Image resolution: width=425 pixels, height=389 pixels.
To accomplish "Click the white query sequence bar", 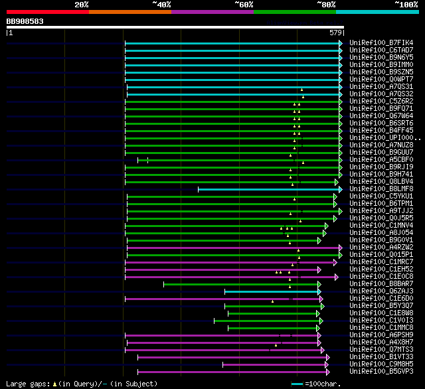I will tap(175, 27).
